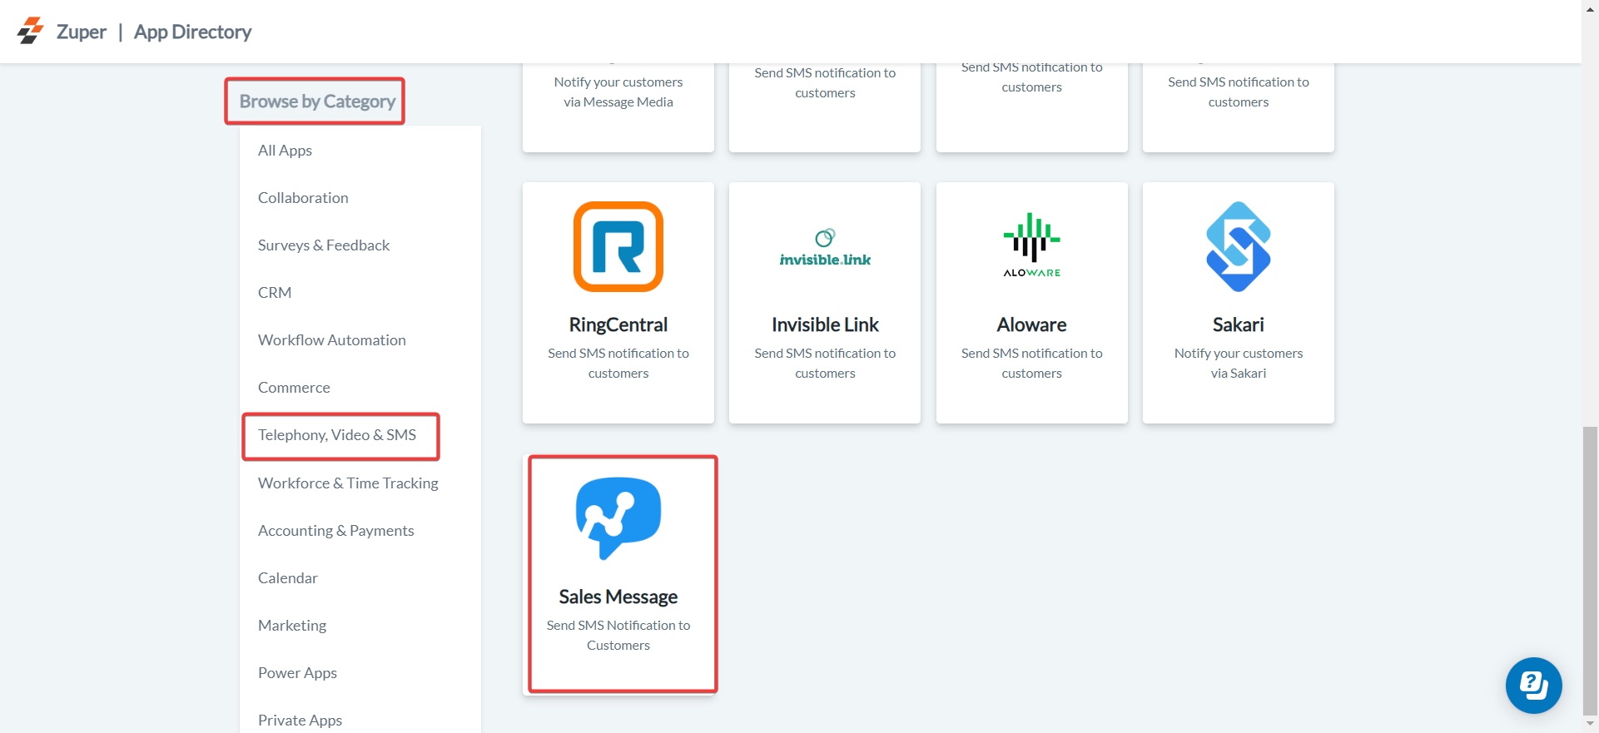1599x733 pixels.
Task: Select the Marketing category
Action: tap(292, 626)
